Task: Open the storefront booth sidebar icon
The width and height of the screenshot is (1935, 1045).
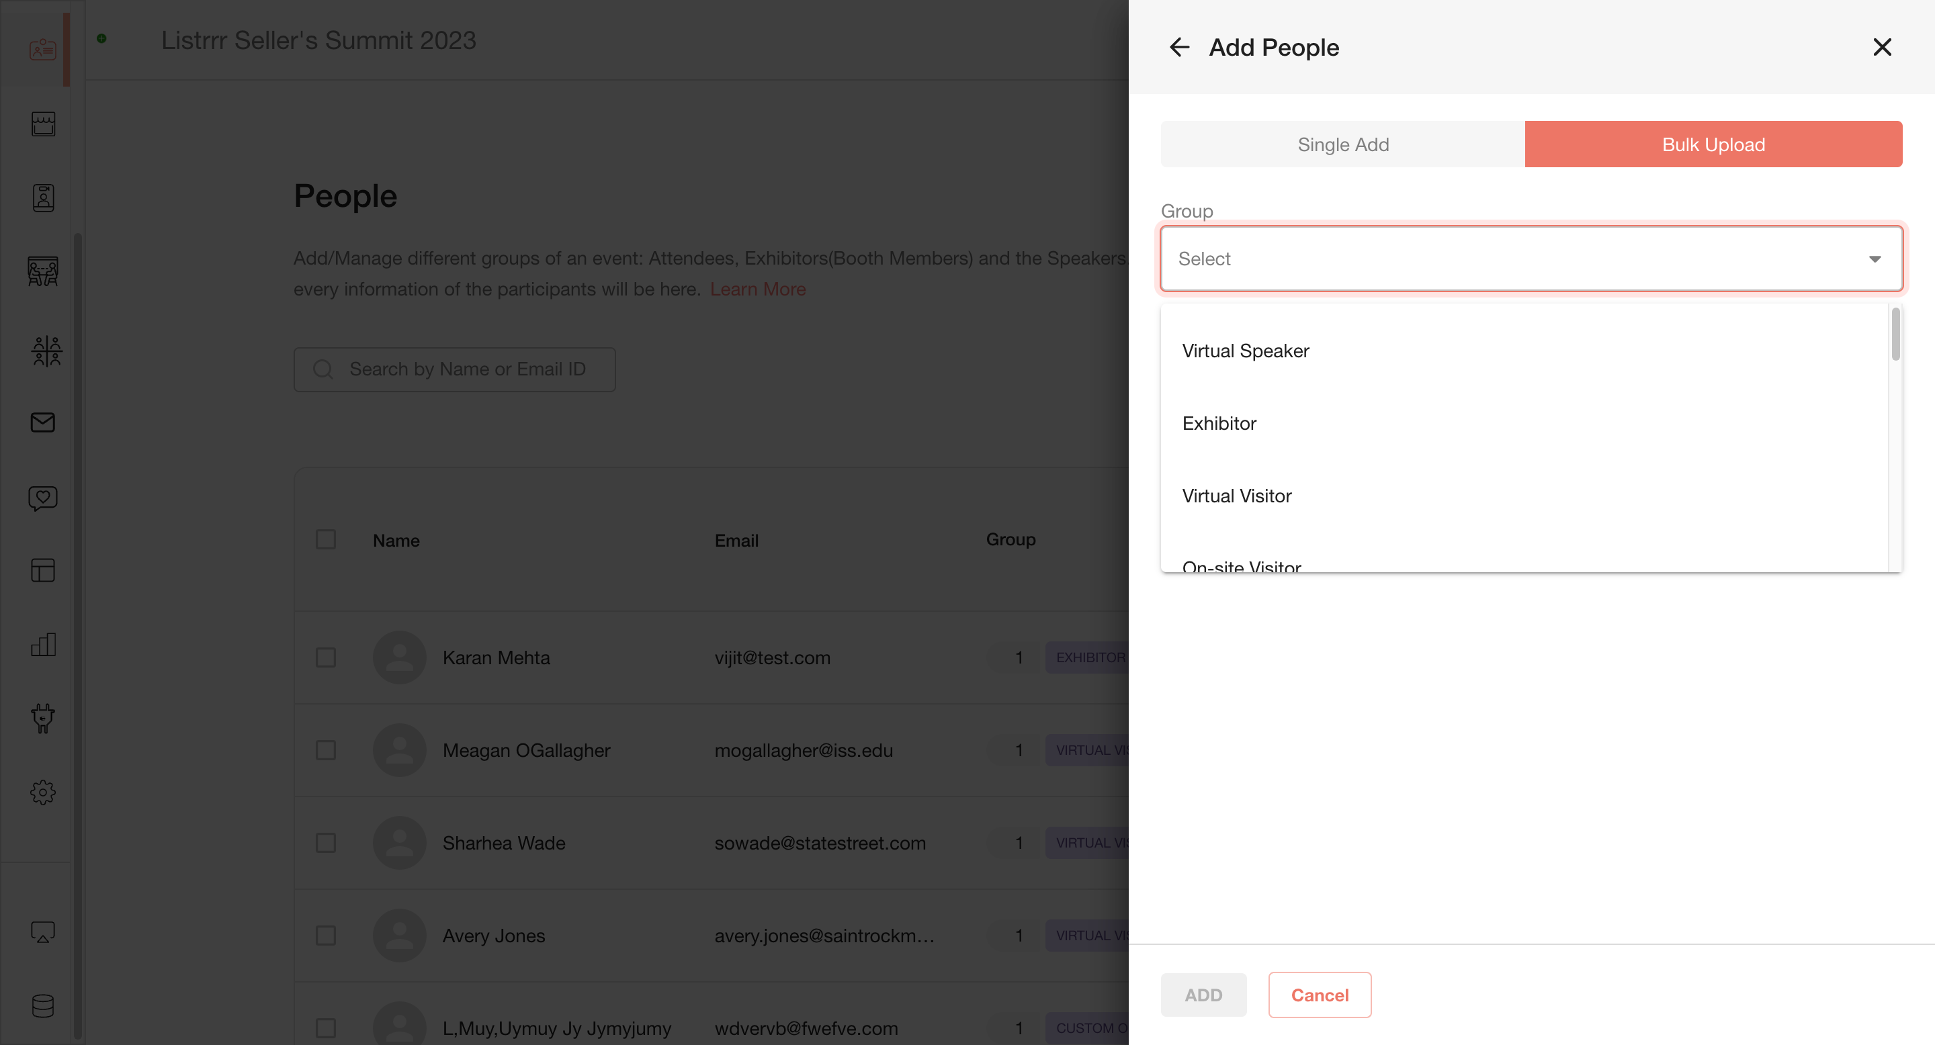Action: (x=43, y=124)
